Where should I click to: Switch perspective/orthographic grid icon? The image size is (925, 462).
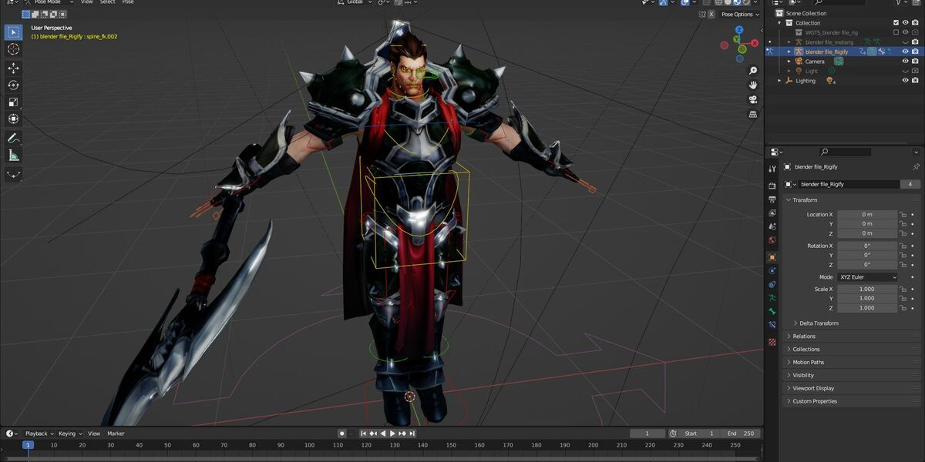[x=753, y=114]
